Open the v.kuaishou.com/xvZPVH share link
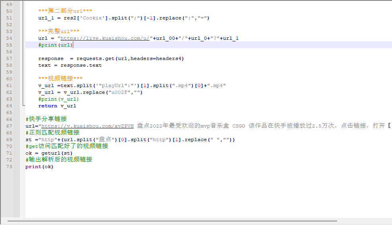Image resolution: width=392 pixels, height=225 pixels. pos(88,126)
